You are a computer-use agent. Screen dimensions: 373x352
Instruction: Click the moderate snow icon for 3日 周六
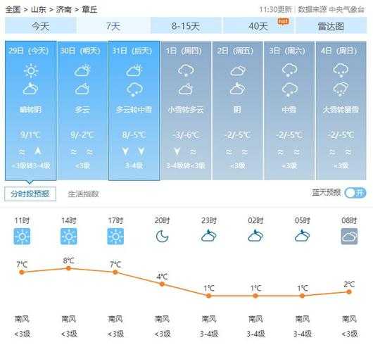tap(289, 70)
